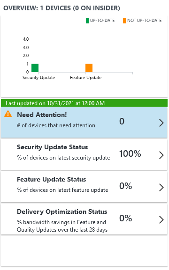169x270 pixels.
Task: Open Delivery Optimization Status title
Action: tap(62, 212)
